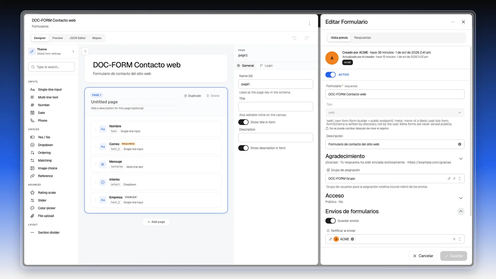
Task: Turn off Guardar envíos switch
Action: tap(330, 221)
